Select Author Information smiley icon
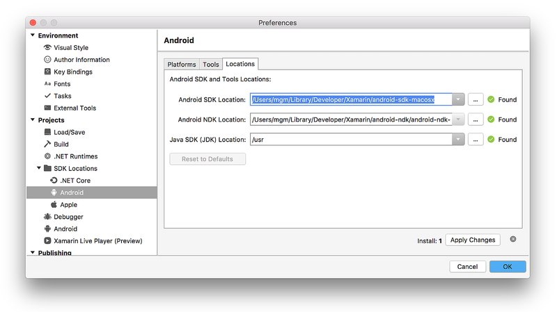 [x=47, y=59]
